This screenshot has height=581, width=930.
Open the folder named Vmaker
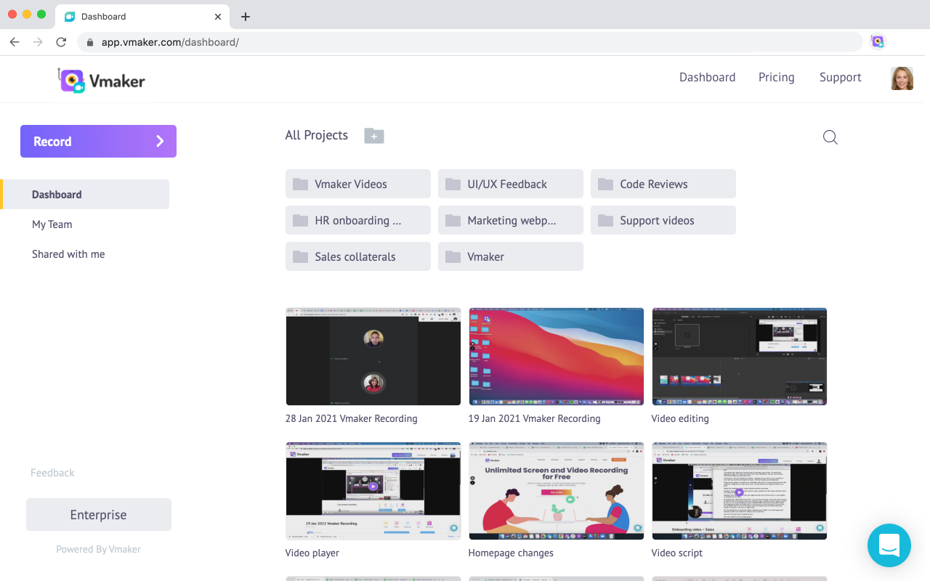(x=511, y=257)
